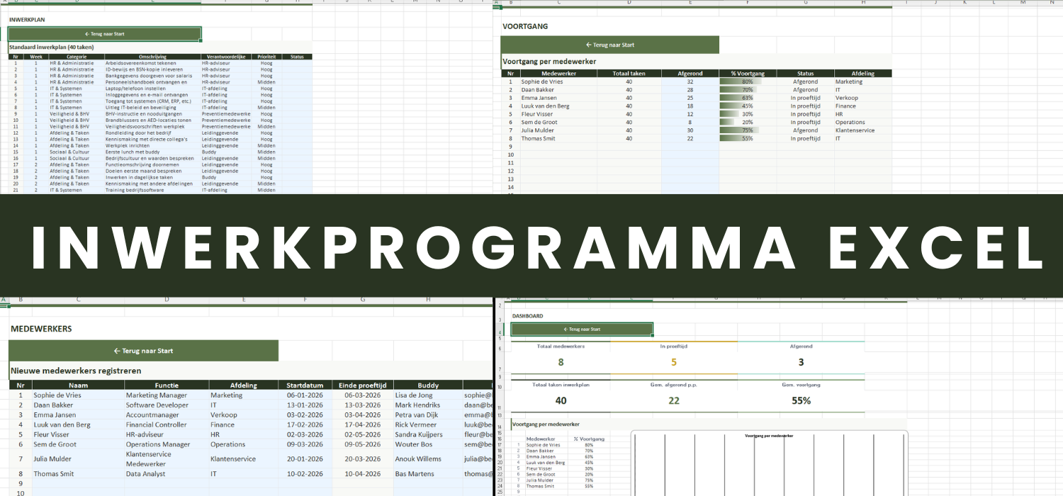
Task: Click Terug naar Start on the Inwerkplan sheet
Action: pos(104,34)
